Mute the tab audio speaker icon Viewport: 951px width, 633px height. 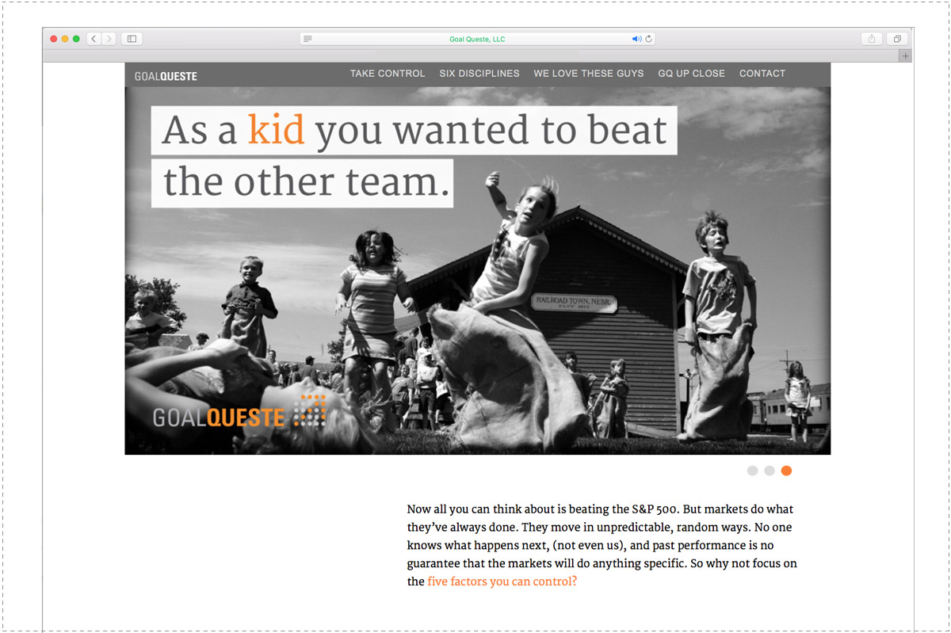point(636,39)
